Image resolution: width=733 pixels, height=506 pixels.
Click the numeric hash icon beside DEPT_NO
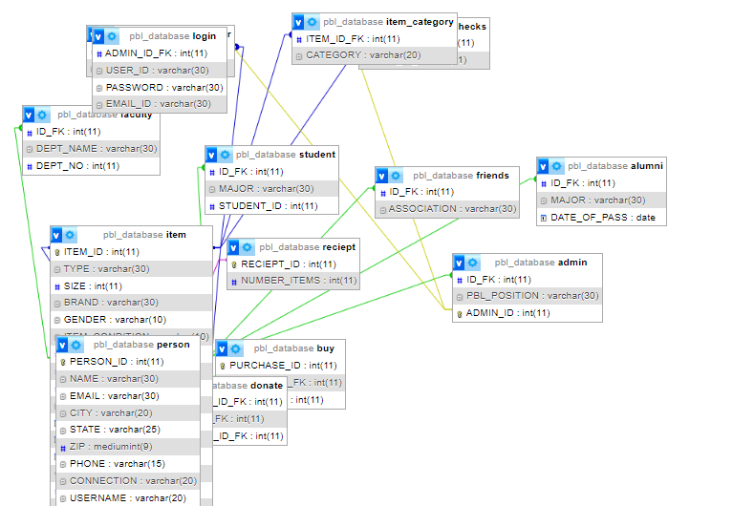click(x=30, y=166)
